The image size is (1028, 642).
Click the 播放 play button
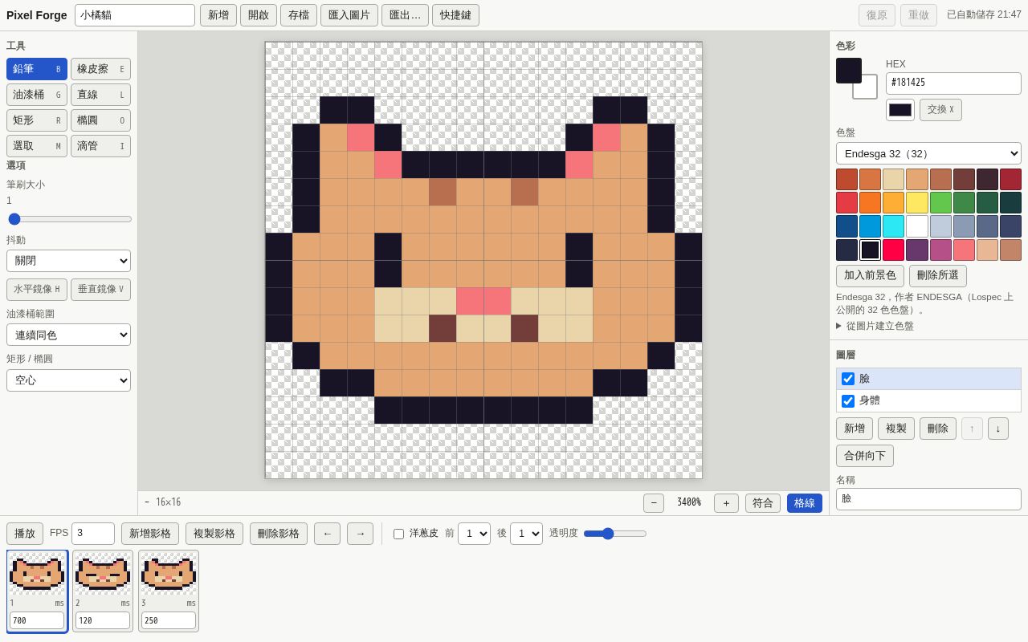pos(25,534)
